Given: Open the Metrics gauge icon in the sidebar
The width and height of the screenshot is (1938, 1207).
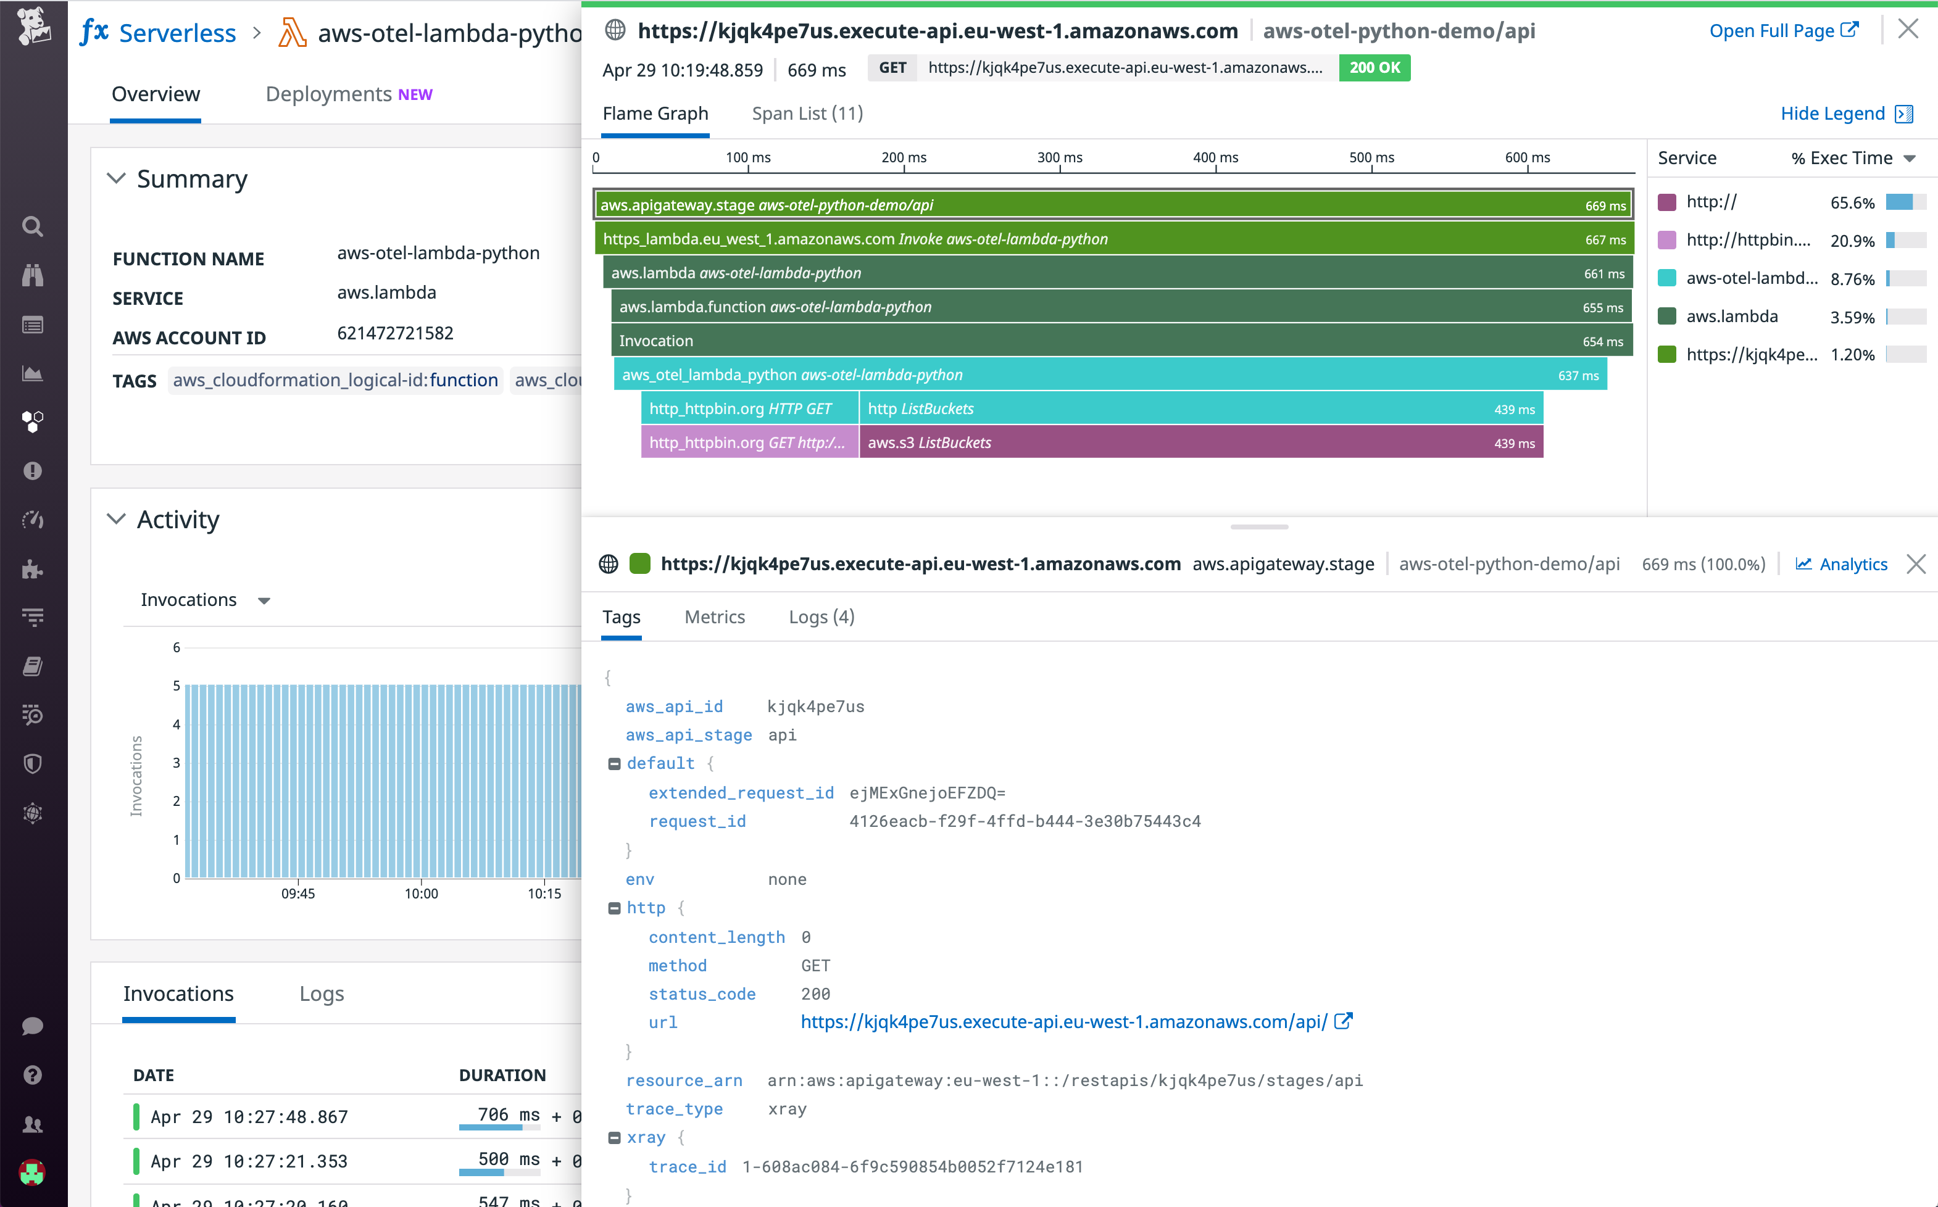Looking at the screenshot, I should (33, 520).
